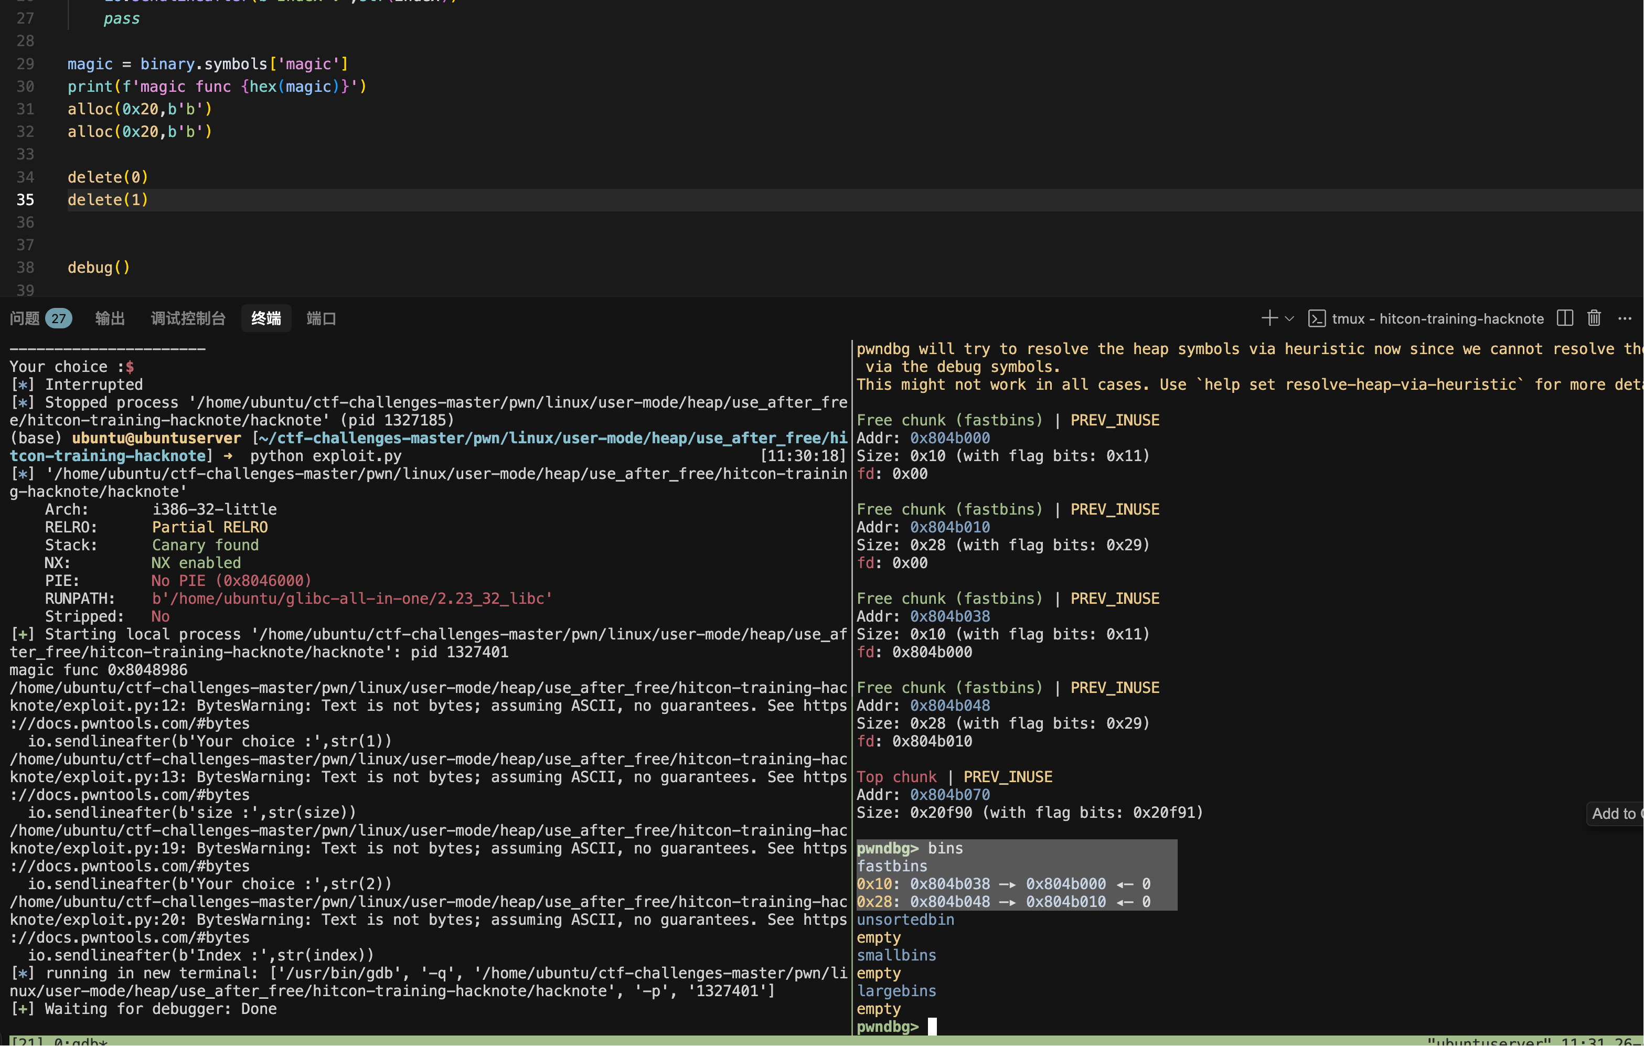Place cursor on the debug() line
The height and width of the screenshot is (1046, 1644).
pyautogui.click(x=99, y=268)
